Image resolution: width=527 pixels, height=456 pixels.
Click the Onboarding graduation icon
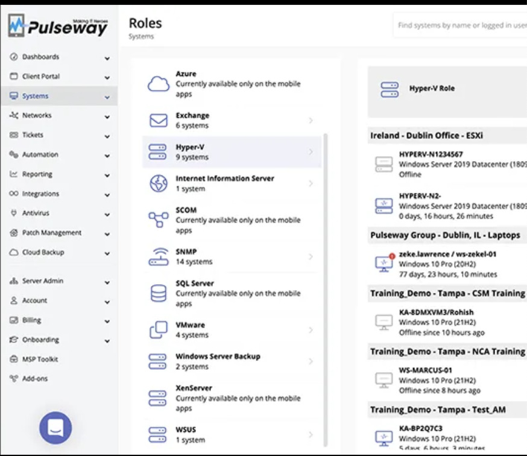(x=13, y=340)
